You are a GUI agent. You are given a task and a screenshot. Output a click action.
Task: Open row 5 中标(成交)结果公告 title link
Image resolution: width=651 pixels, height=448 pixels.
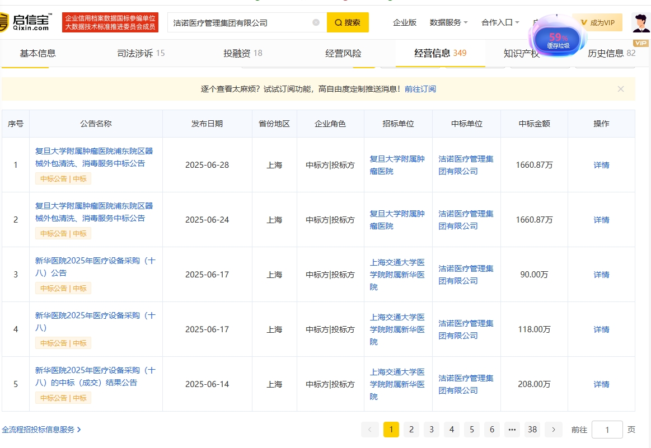(95, 376)
